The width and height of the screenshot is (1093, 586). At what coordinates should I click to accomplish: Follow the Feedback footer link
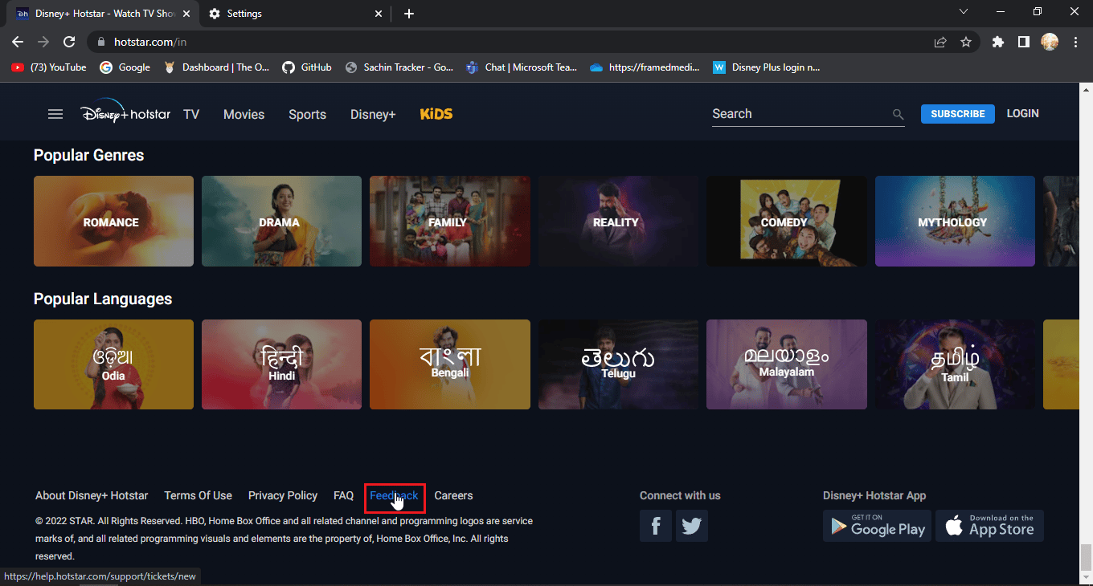point(394,496)
